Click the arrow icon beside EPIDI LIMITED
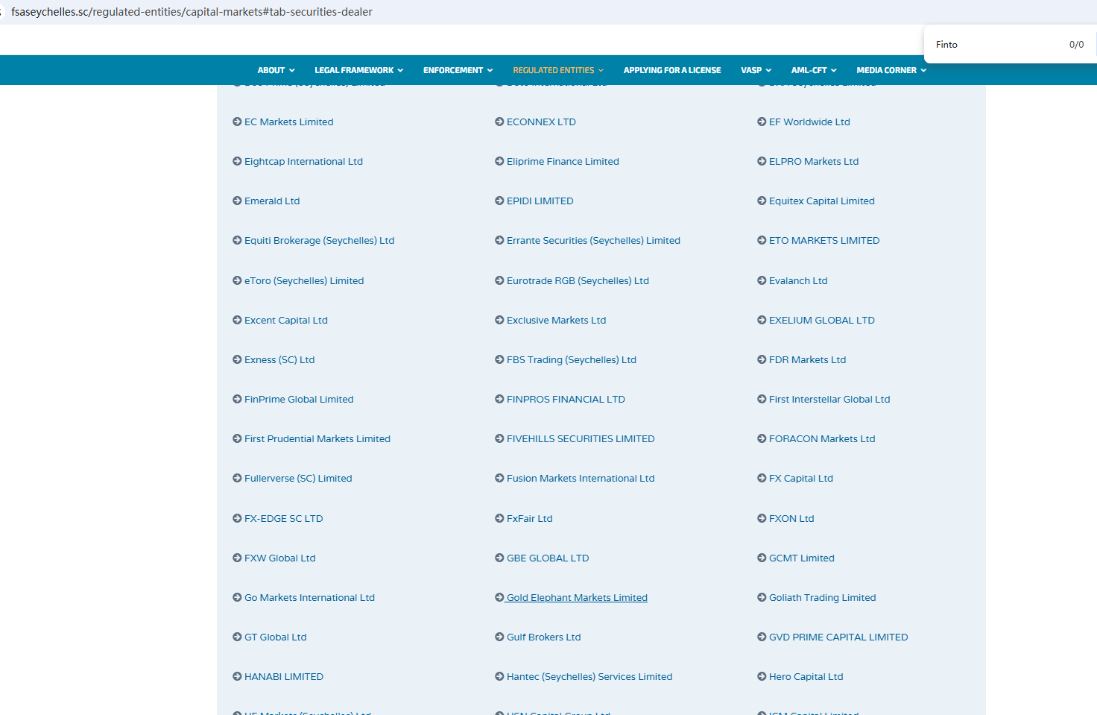 (x=499, y=201)
